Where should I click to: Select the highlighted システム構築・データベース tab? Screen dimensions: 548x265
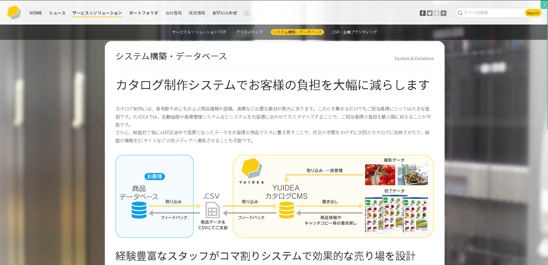(x=297, y=32)
